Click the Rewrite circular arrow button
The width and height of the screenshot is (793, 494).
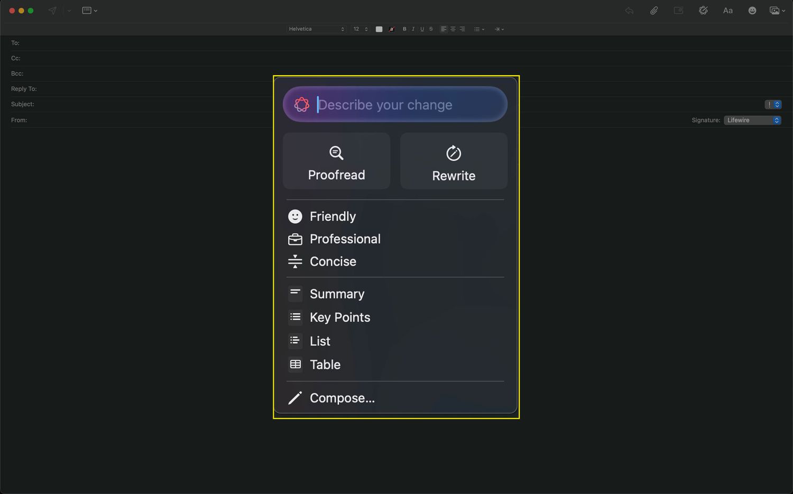(x=454, y=161)
